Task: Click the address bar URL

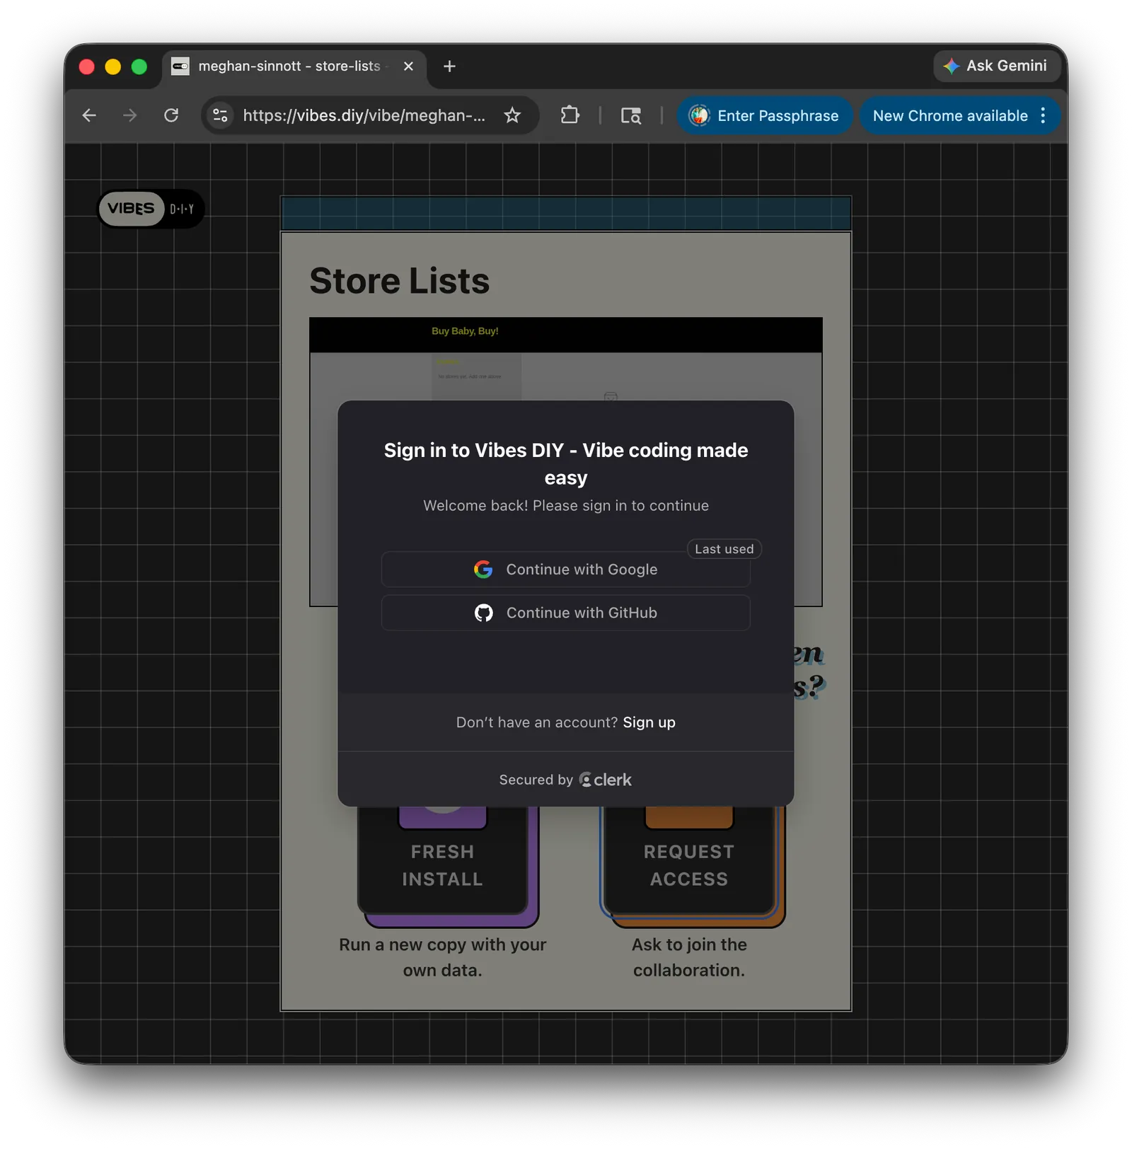Action: tap(364, 115)
